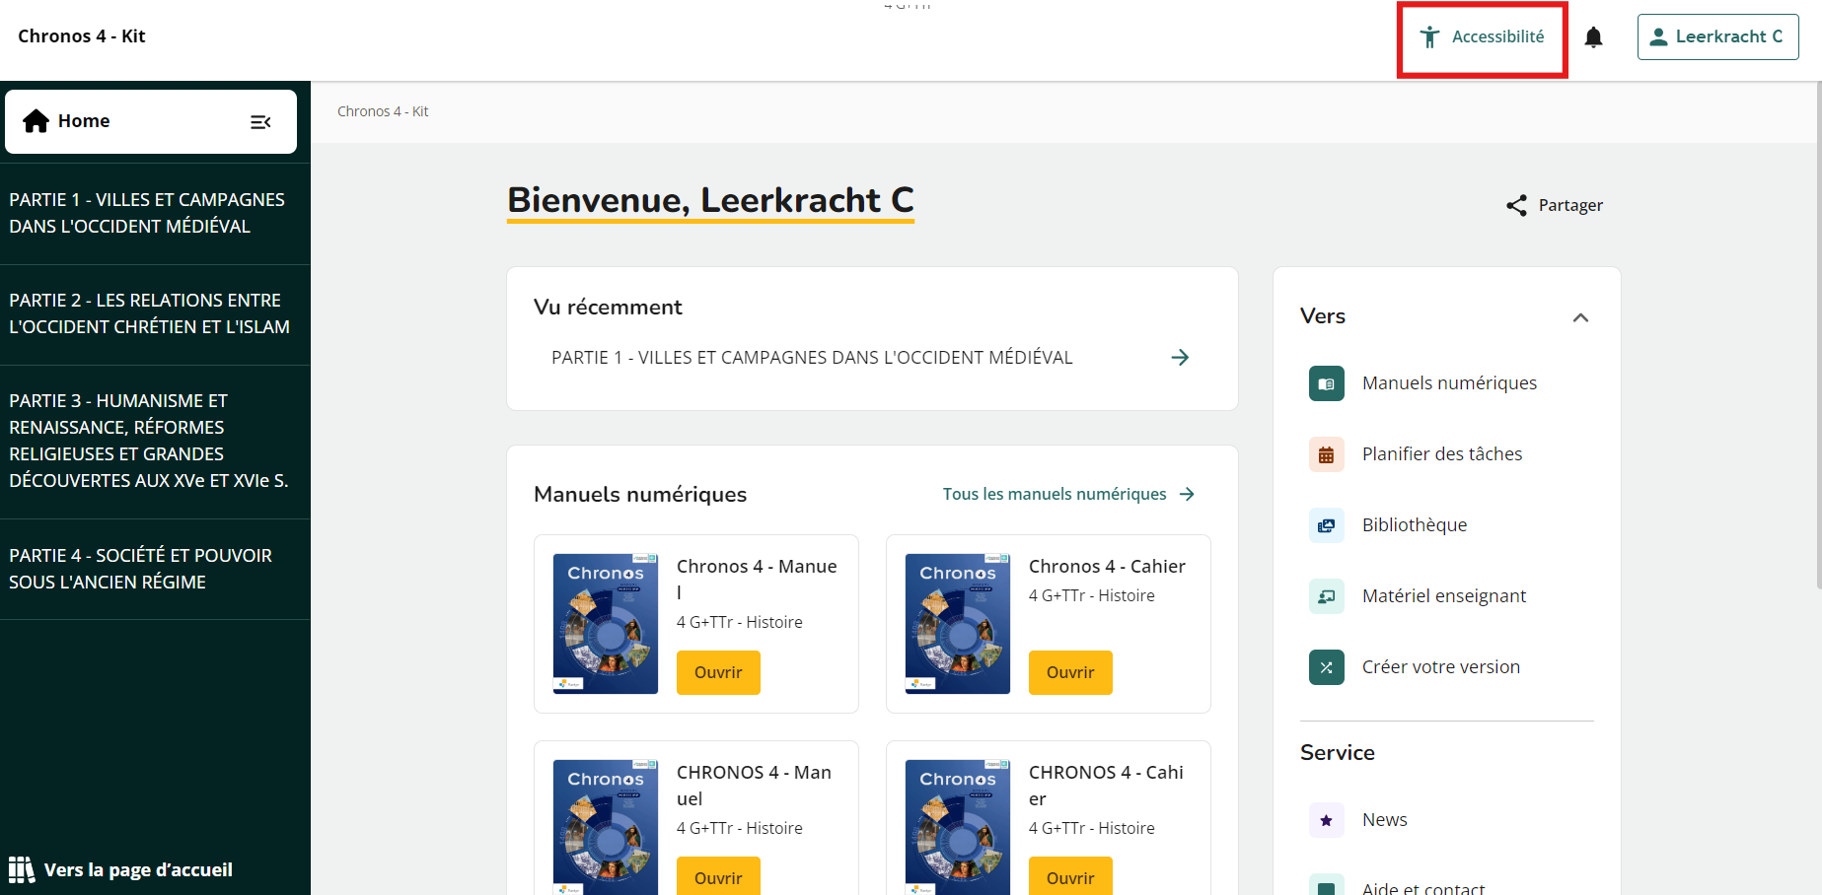Collapse the sidebar menu icon
The image size is (1822, 895).
[x=260, y=122]
